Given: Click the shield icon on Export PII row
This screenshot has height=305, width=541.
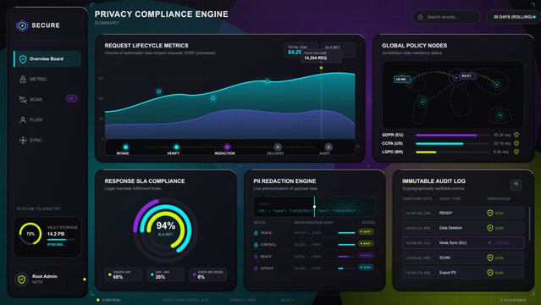Looking at the screenshot, I should (490, 272).
